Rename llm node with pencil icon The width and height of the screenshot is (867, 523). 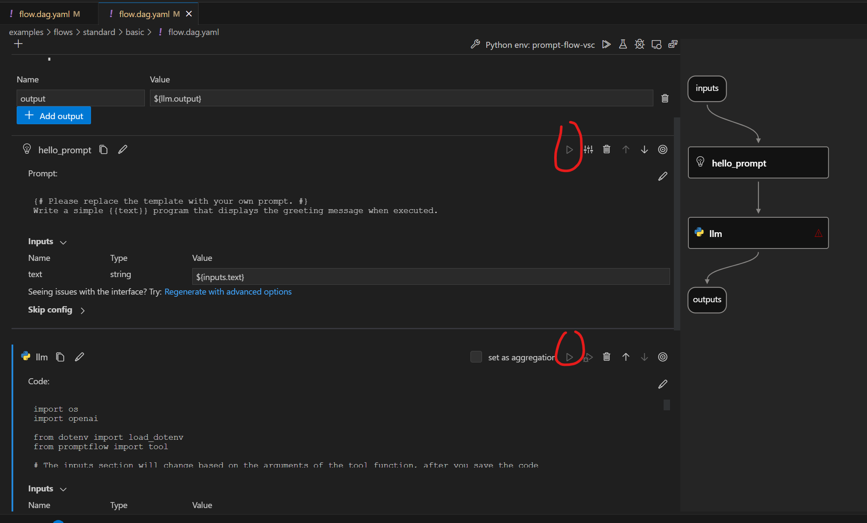tap(79, 357)
